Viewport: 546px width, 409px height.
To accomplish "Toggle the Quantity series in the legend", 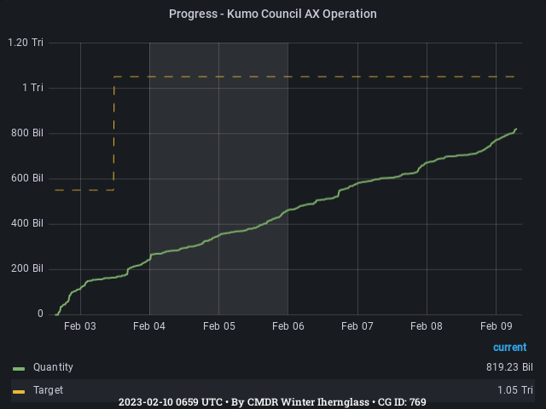I will click(x=53, y=367).
